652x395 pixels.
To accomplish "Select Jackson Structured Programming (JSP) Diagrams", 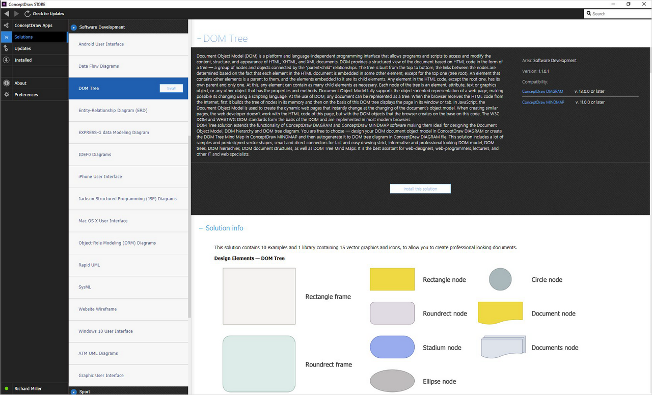I will pos(128,199).
